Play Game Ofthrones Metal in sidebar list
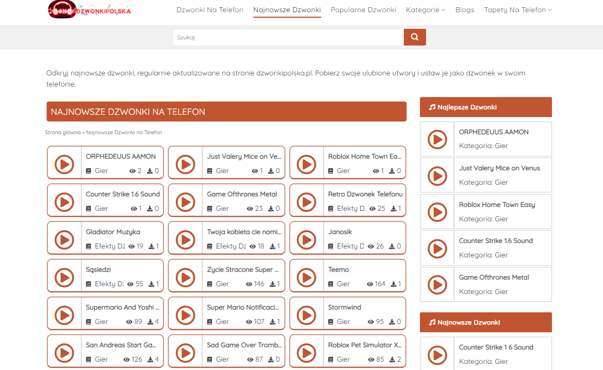This screenshot has height=370, width=603. click(x=437, y=285)
